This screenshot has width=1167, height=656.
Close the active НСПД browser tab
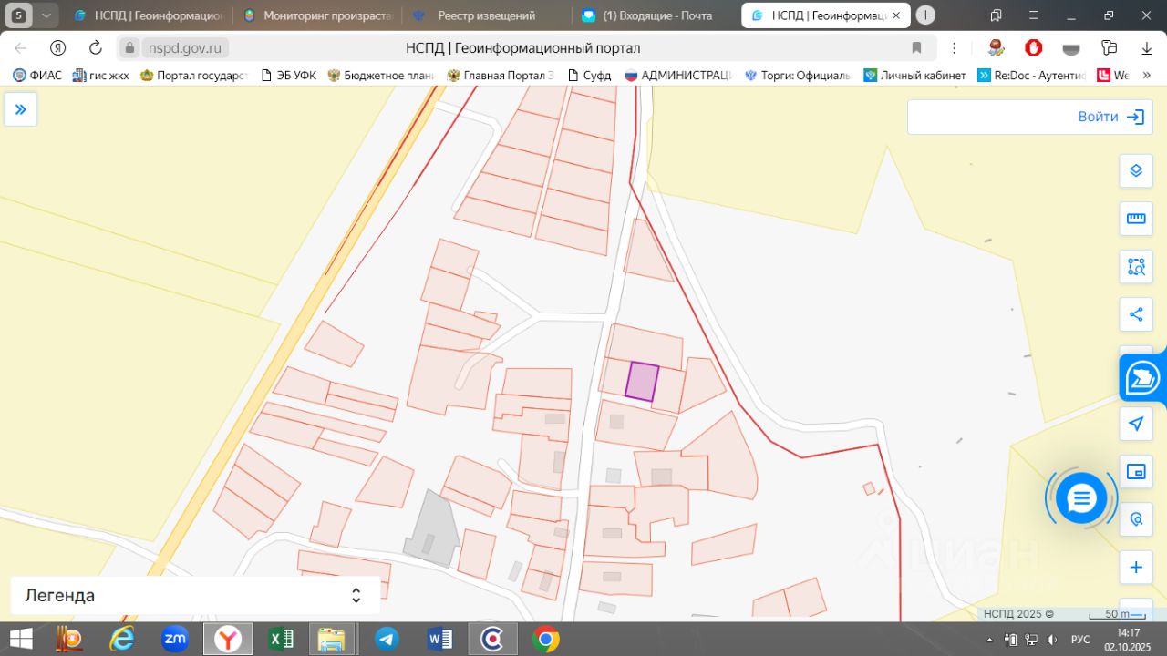897,15
